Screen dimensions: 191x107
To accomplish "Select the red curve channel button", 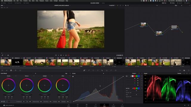I will (135, 76).
